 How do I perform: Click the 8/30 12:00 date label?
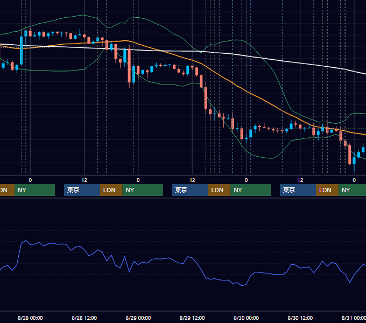[x=300, y=318]
